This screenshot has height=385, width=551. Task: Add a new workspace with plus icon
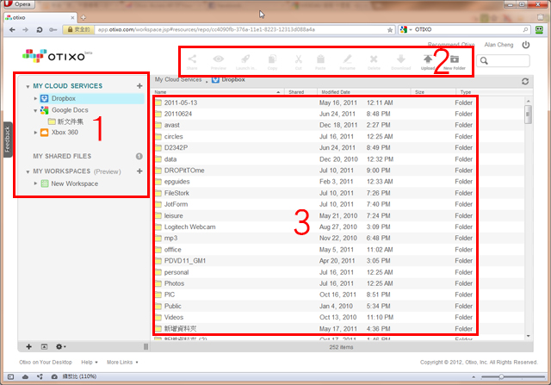139,171
